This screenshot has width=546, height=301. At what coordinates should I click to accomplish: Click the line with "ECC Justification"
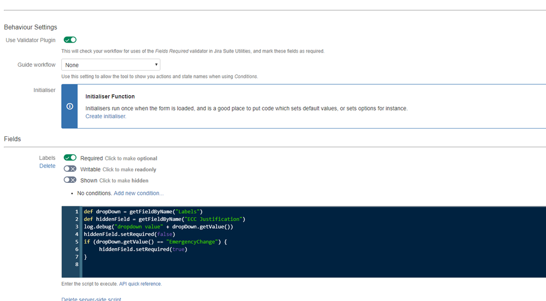point(165,219)
